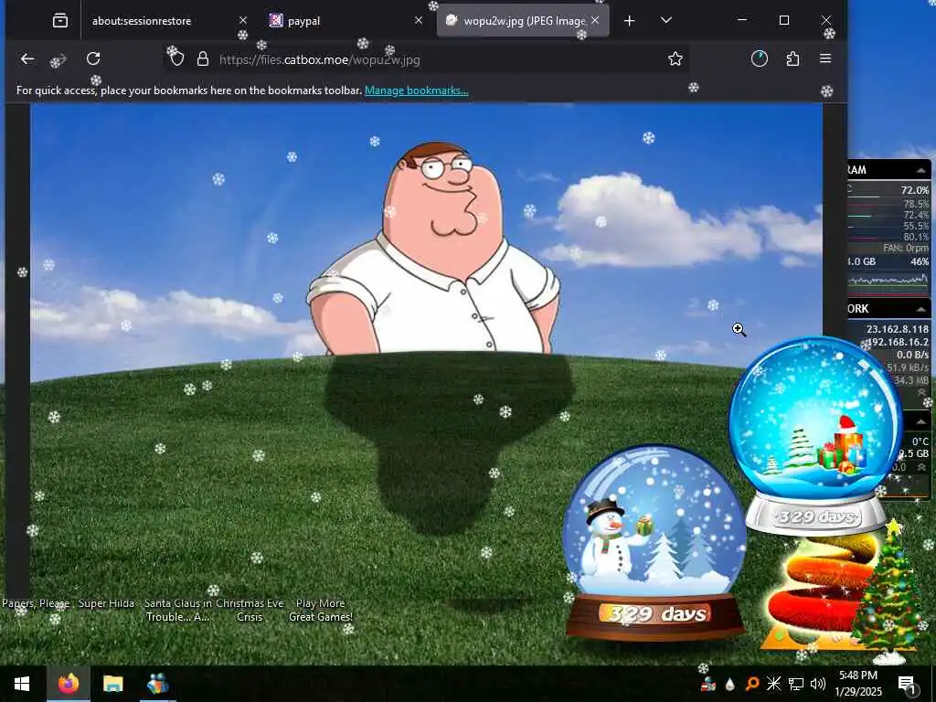Screen dimensions: 936x702
Task: Close the about:sessionrestore tab
Action: tap(242, 21)
